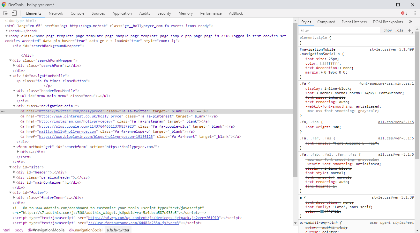Image resolution: width=420 pixels, height=233 pixels.
Task: Switch to the Network tab
Action: point(56,13)
